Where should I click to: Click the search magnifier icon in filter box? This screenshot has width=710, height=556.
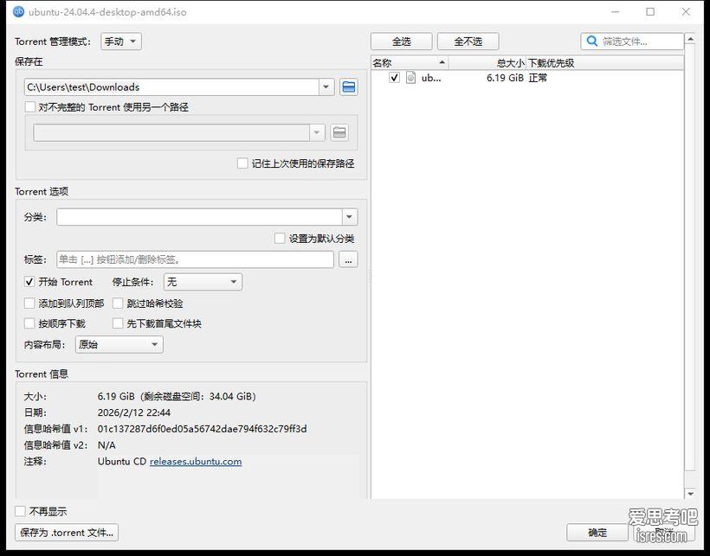click(591, 42)
